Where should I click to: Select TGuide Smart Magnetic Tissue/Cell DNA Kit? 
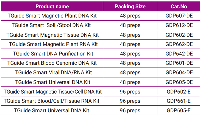click(x=53, y=91)
